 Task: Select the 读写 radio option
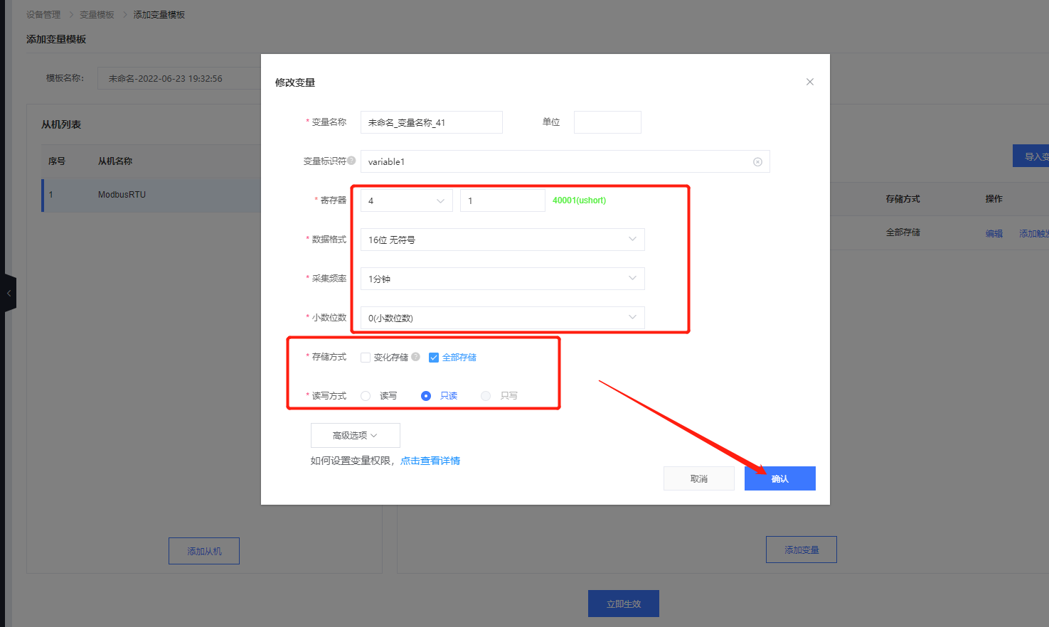[x=366, y=396]
